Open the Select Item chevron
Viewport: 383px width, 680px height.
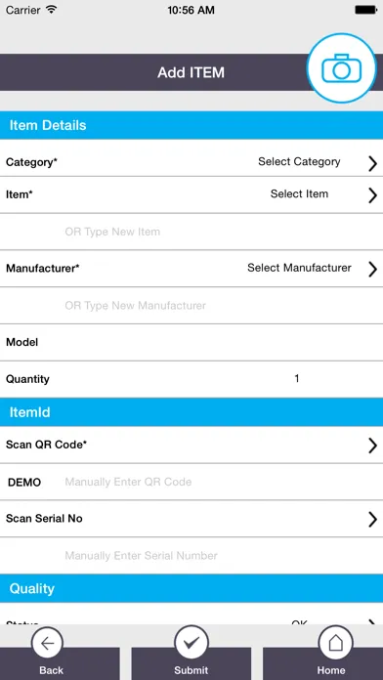click(372, 195)
